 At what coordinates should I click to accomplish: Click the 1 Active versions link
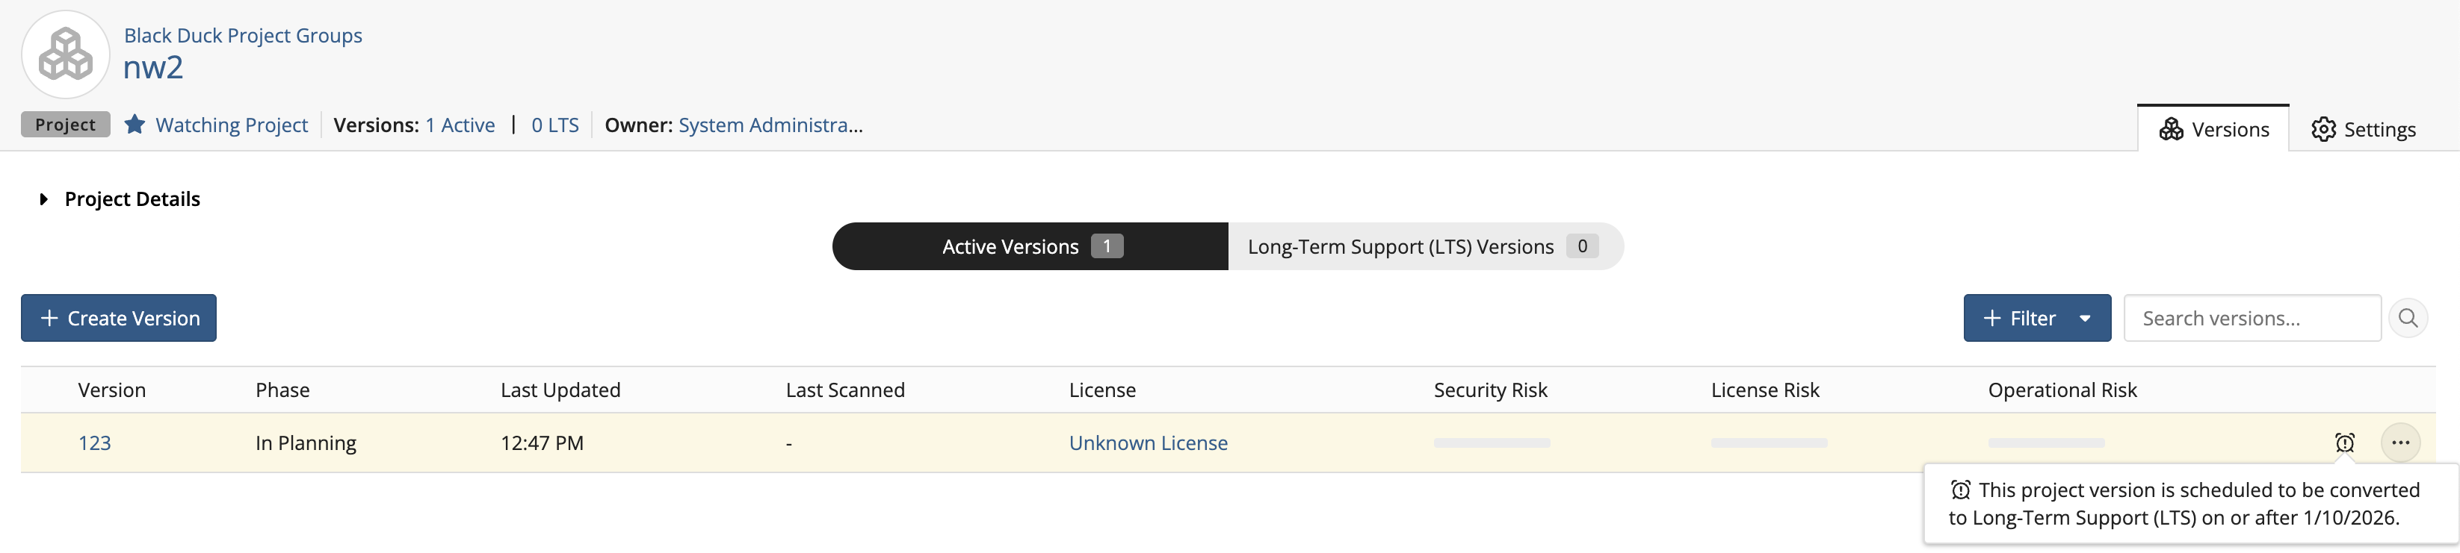click(460, 125)
